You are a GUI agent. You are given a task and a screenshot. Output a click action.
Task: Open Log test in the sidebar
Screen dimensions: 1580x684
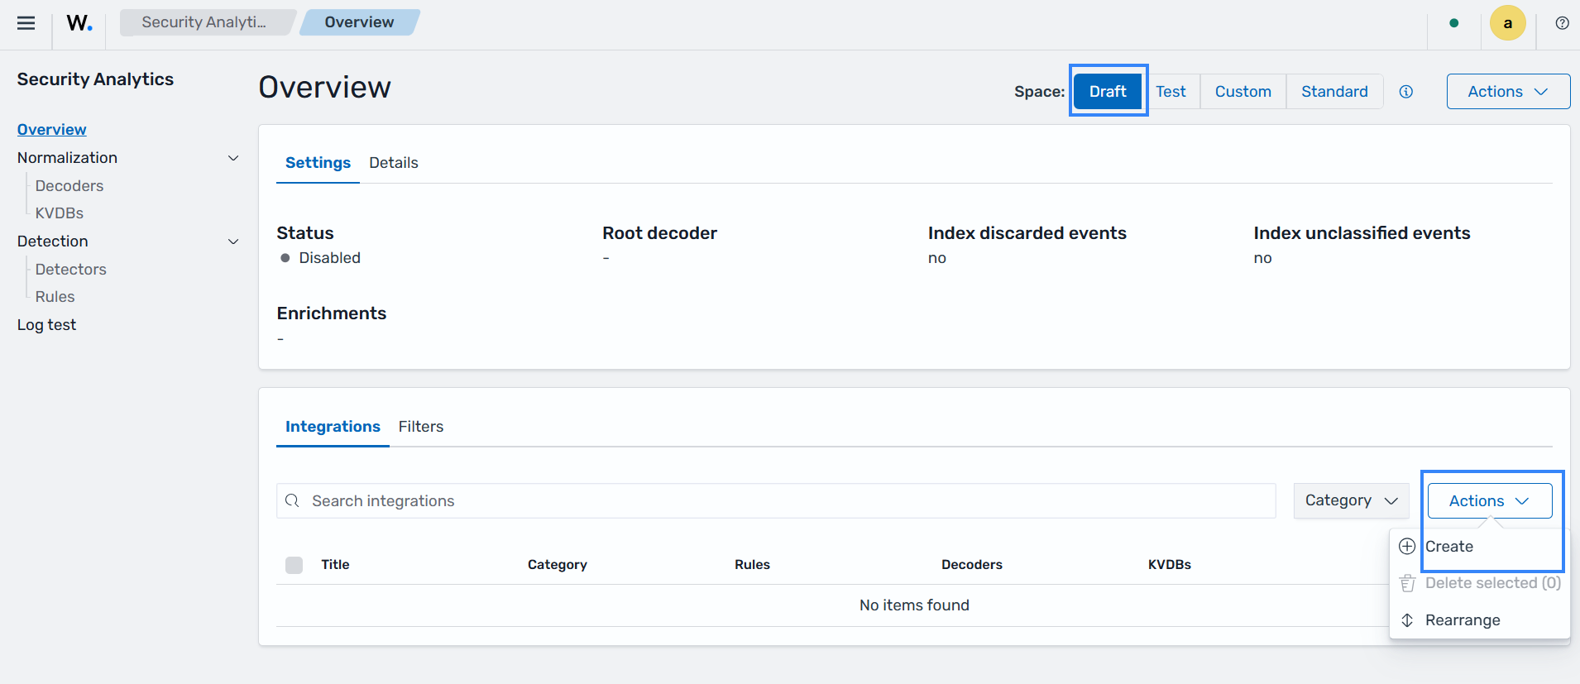point(46,325)
